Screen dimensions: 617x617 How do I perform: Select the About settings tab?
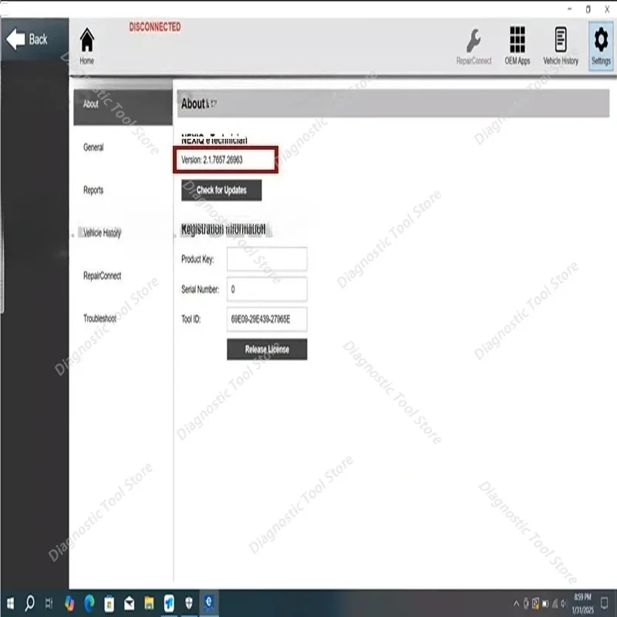coord(123,107)
